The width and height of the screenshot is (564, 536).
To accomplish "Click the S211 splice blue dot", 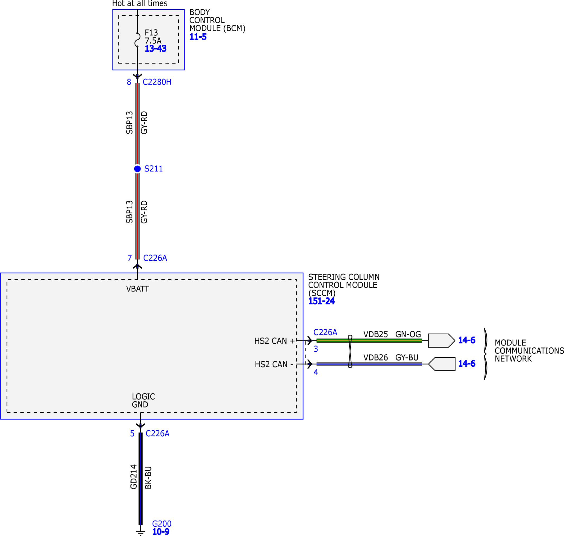I will point(137,169).
